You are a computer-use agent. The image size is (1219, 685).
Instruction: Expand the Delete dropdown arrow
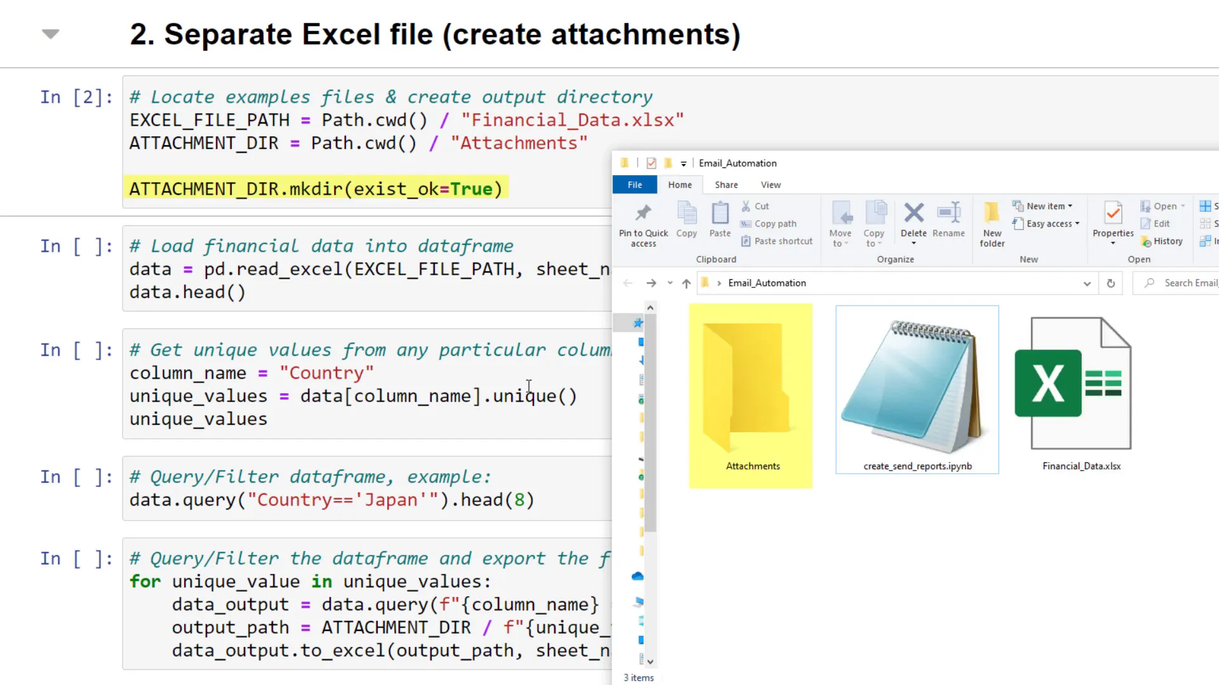click(x=914, y=244)
